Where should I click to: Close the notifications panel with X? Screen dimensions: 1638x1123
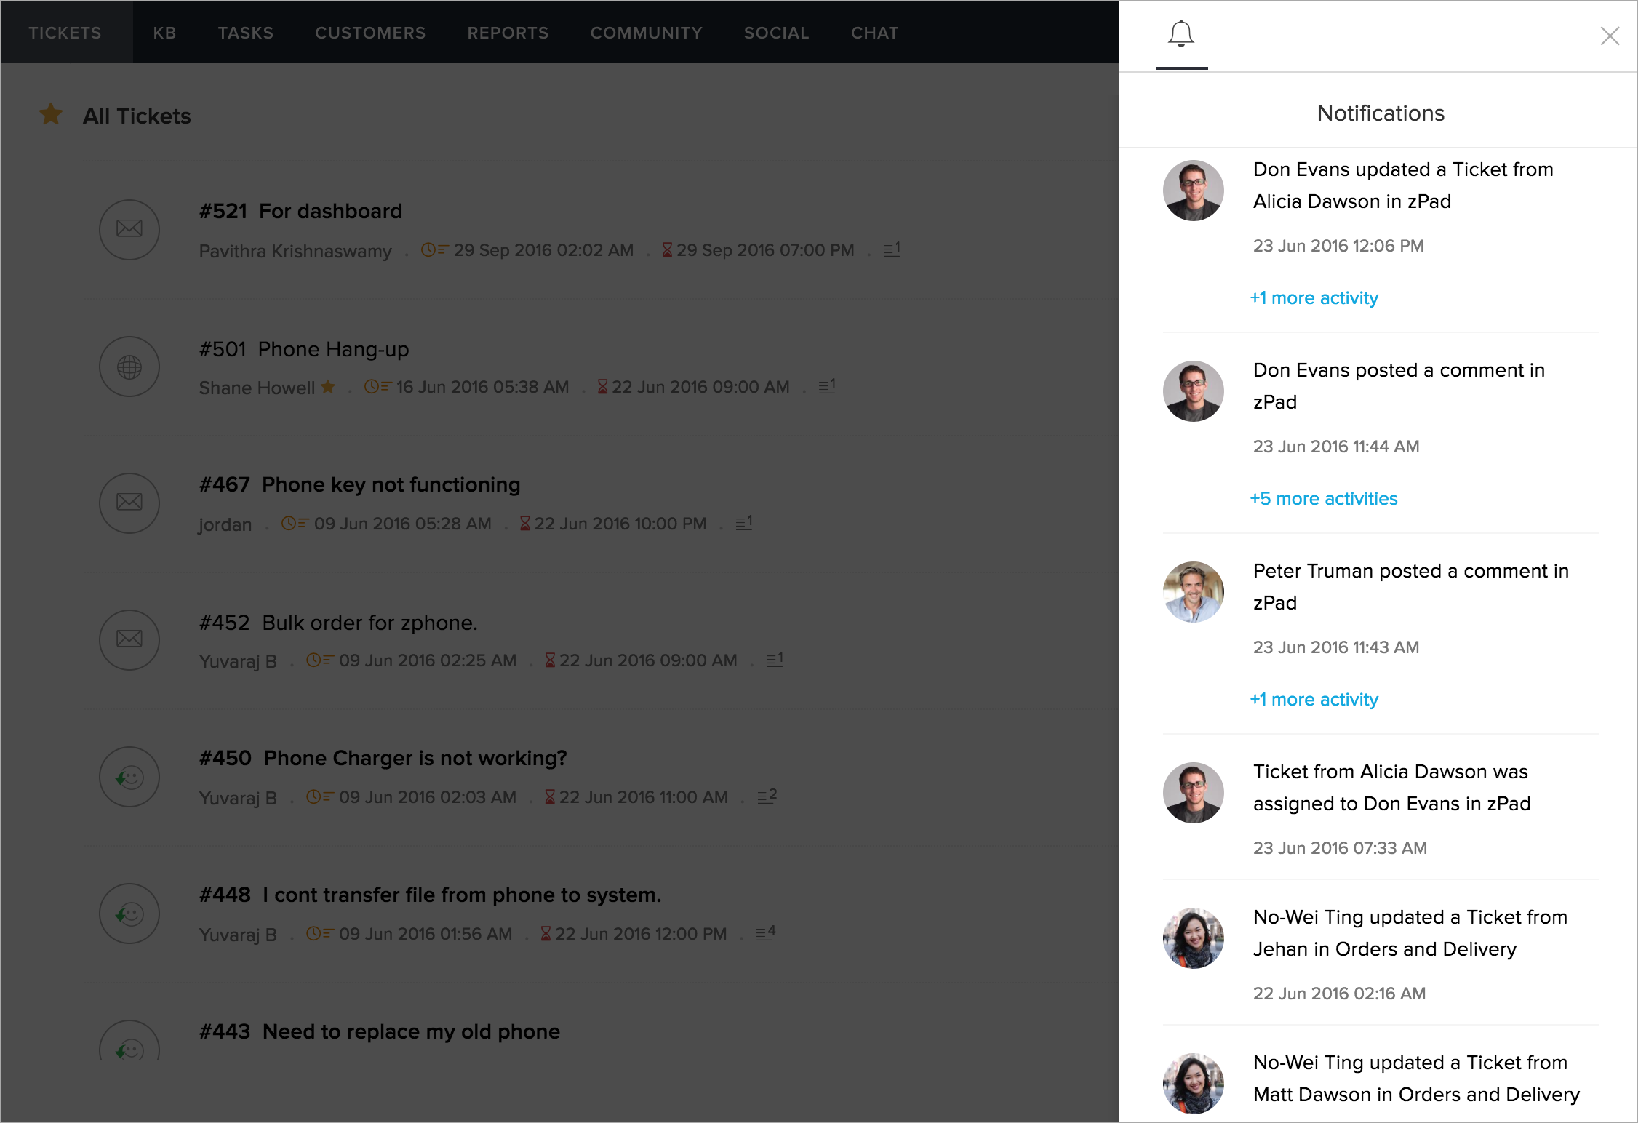pos(1610,36)
